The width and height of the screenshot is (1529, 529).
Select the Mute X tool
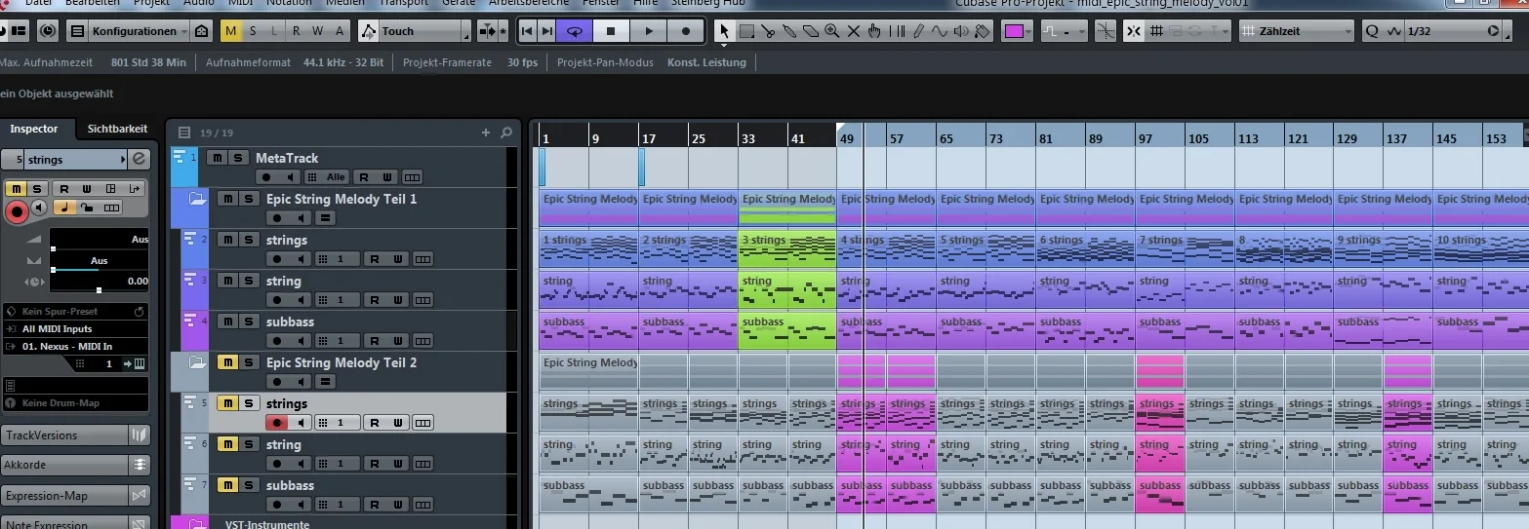854,31
